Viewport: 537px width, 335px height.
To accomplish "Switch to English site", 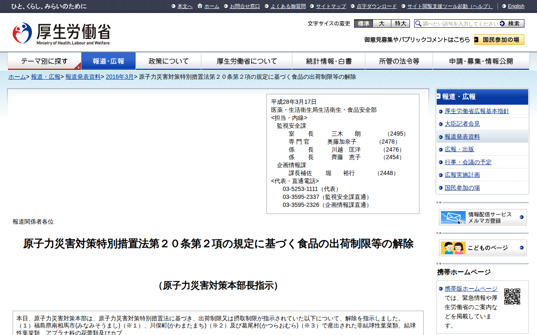I will pyautogui.click(x=516, y=6).
